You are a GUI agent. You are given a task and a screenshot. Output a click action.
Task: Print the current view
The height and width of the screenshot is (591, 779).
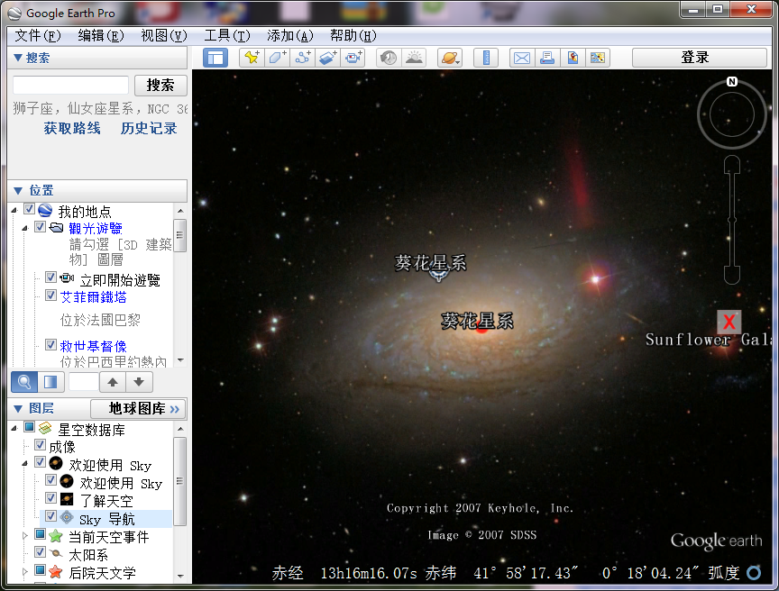coord(547,58)
